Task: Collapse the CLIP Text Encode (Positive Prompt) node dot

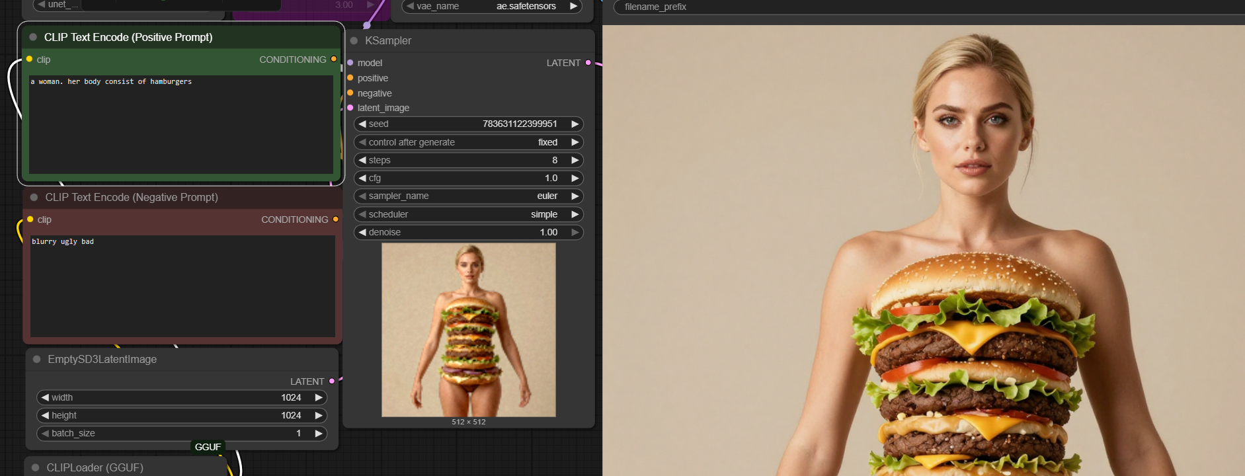Action: point(33,37)
